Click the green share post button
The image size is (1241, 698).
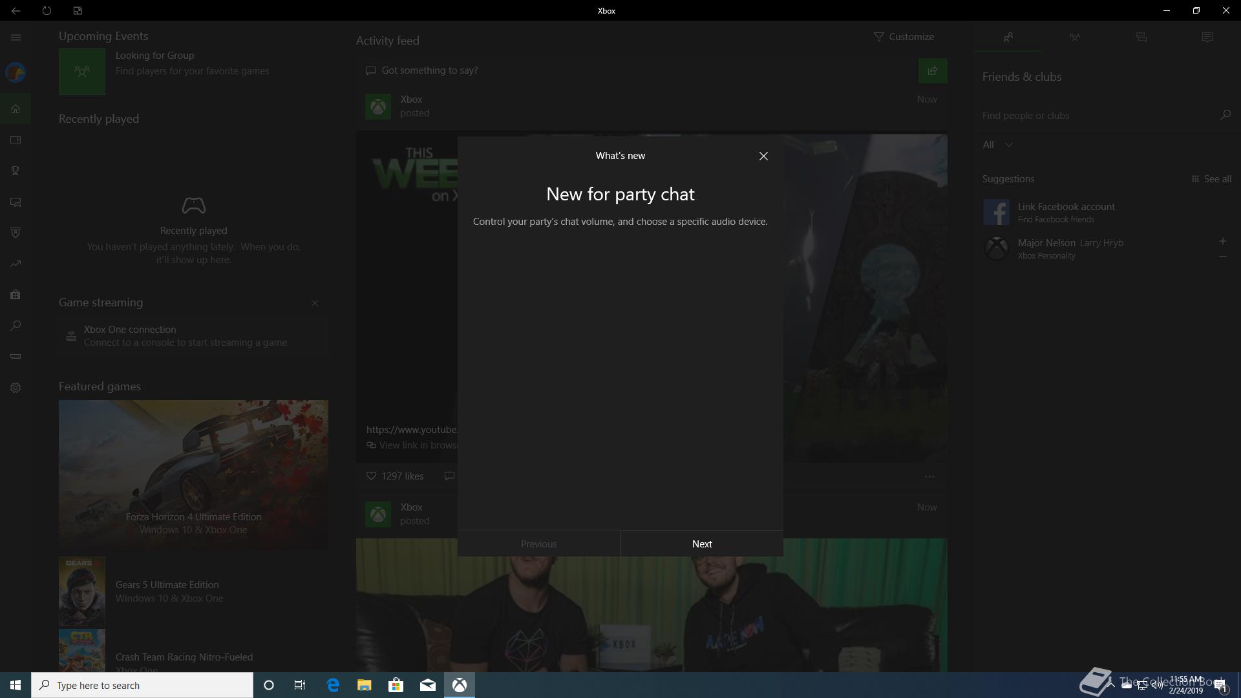click(x=933, y=70)
